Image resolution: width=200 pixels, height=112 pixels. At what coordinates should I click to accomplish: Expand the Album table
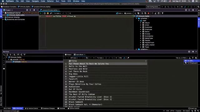coord(141,23)
